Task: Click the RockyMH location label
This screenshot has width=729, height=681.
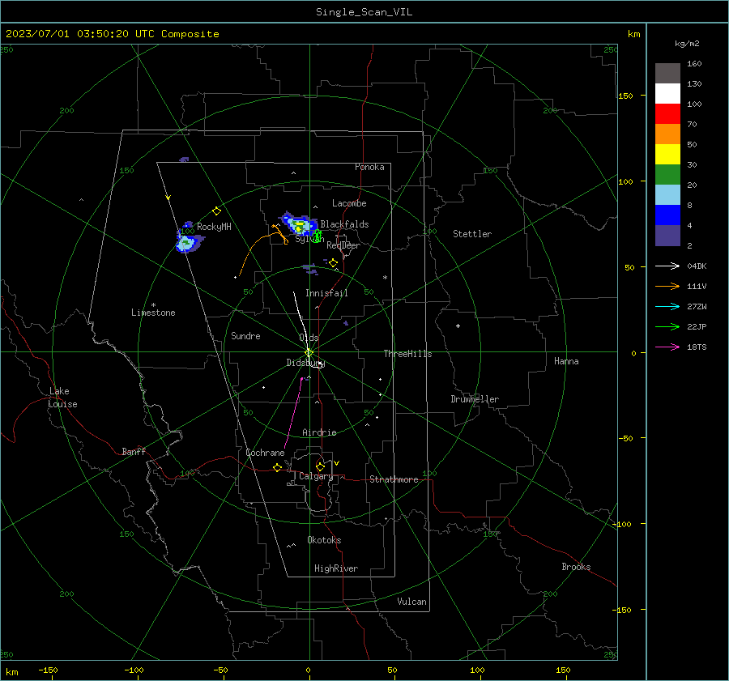Action: point(214,227)
